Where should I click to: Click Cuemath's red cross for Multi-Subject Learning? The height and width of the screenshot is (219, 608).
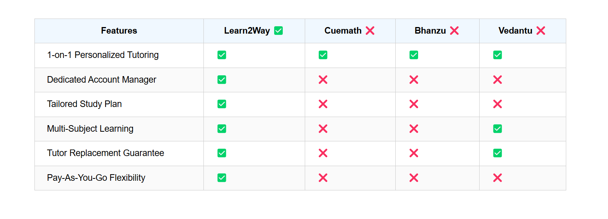[323, 129]
